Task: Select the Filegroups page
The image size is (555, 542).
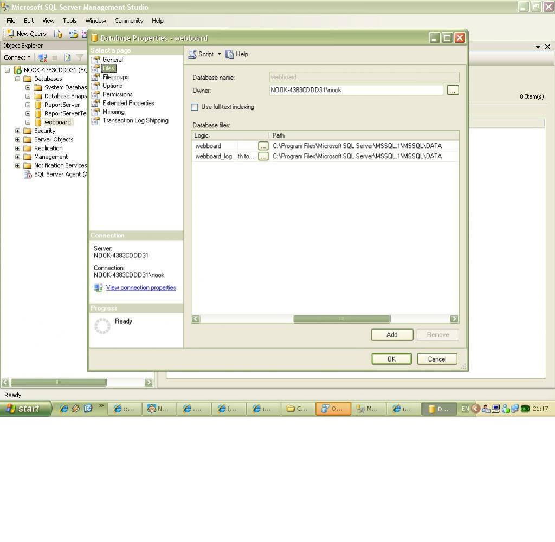Action: point(115,77)
